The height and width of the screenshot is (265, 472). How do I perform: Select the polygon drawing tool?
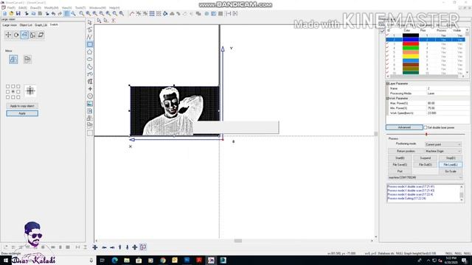pos(90,52)
